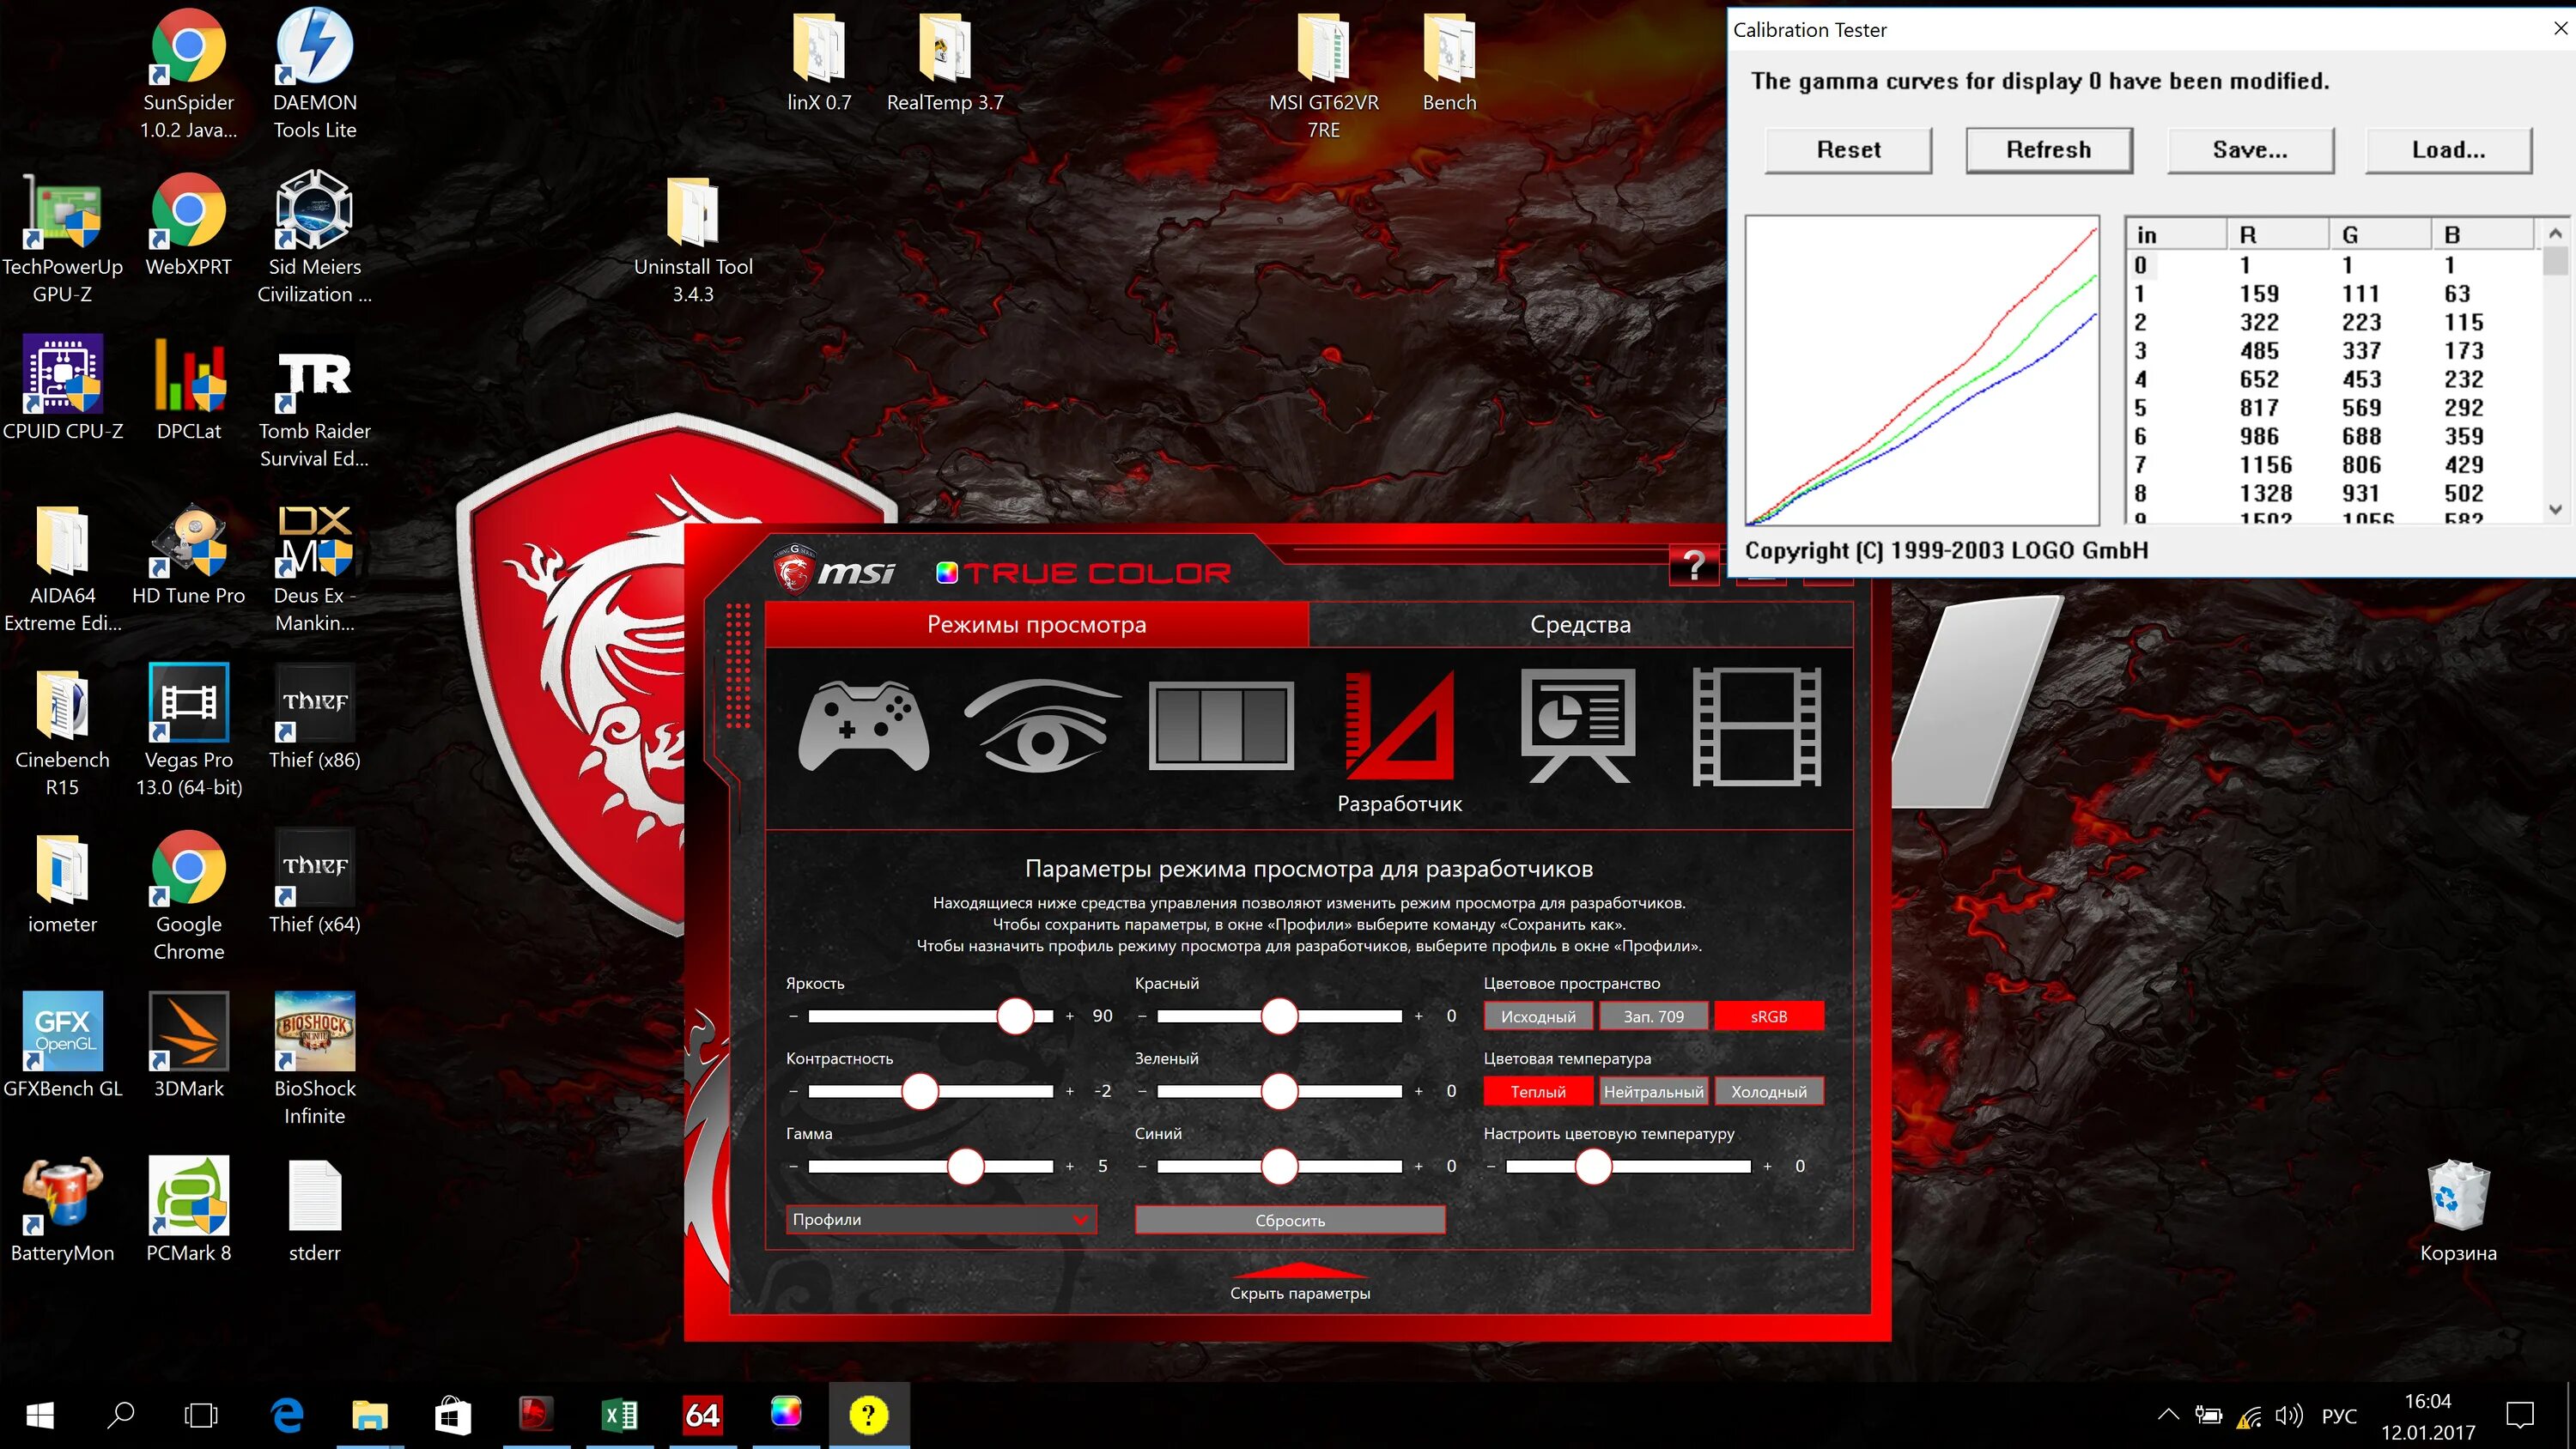
Task: Click the Яркость brightness slider handle
Action: (x=1015, y=1016)
